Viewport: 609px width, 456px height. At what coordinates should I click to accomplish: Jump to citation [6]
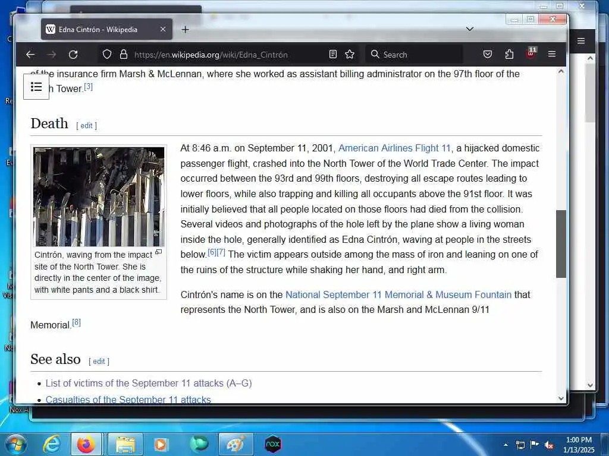point(212,252)
